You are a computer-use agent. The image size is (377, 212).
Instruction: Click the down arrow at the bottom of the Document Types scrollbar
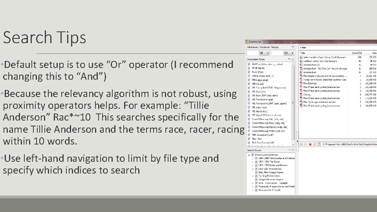tap(293, 145)
